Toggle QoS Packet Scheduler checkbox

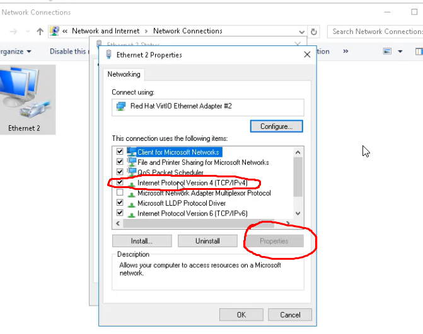point(120,172)
